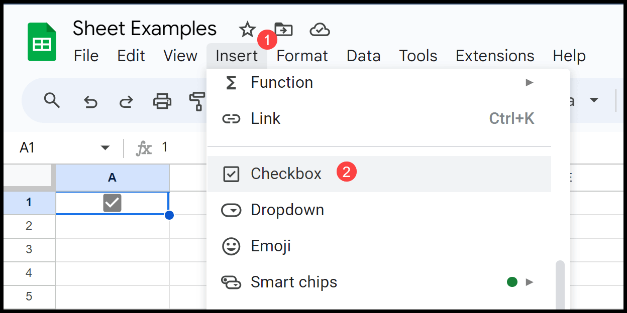Expand the Function submenu
This screenshot has width=627, height=313.
(281, 82)
